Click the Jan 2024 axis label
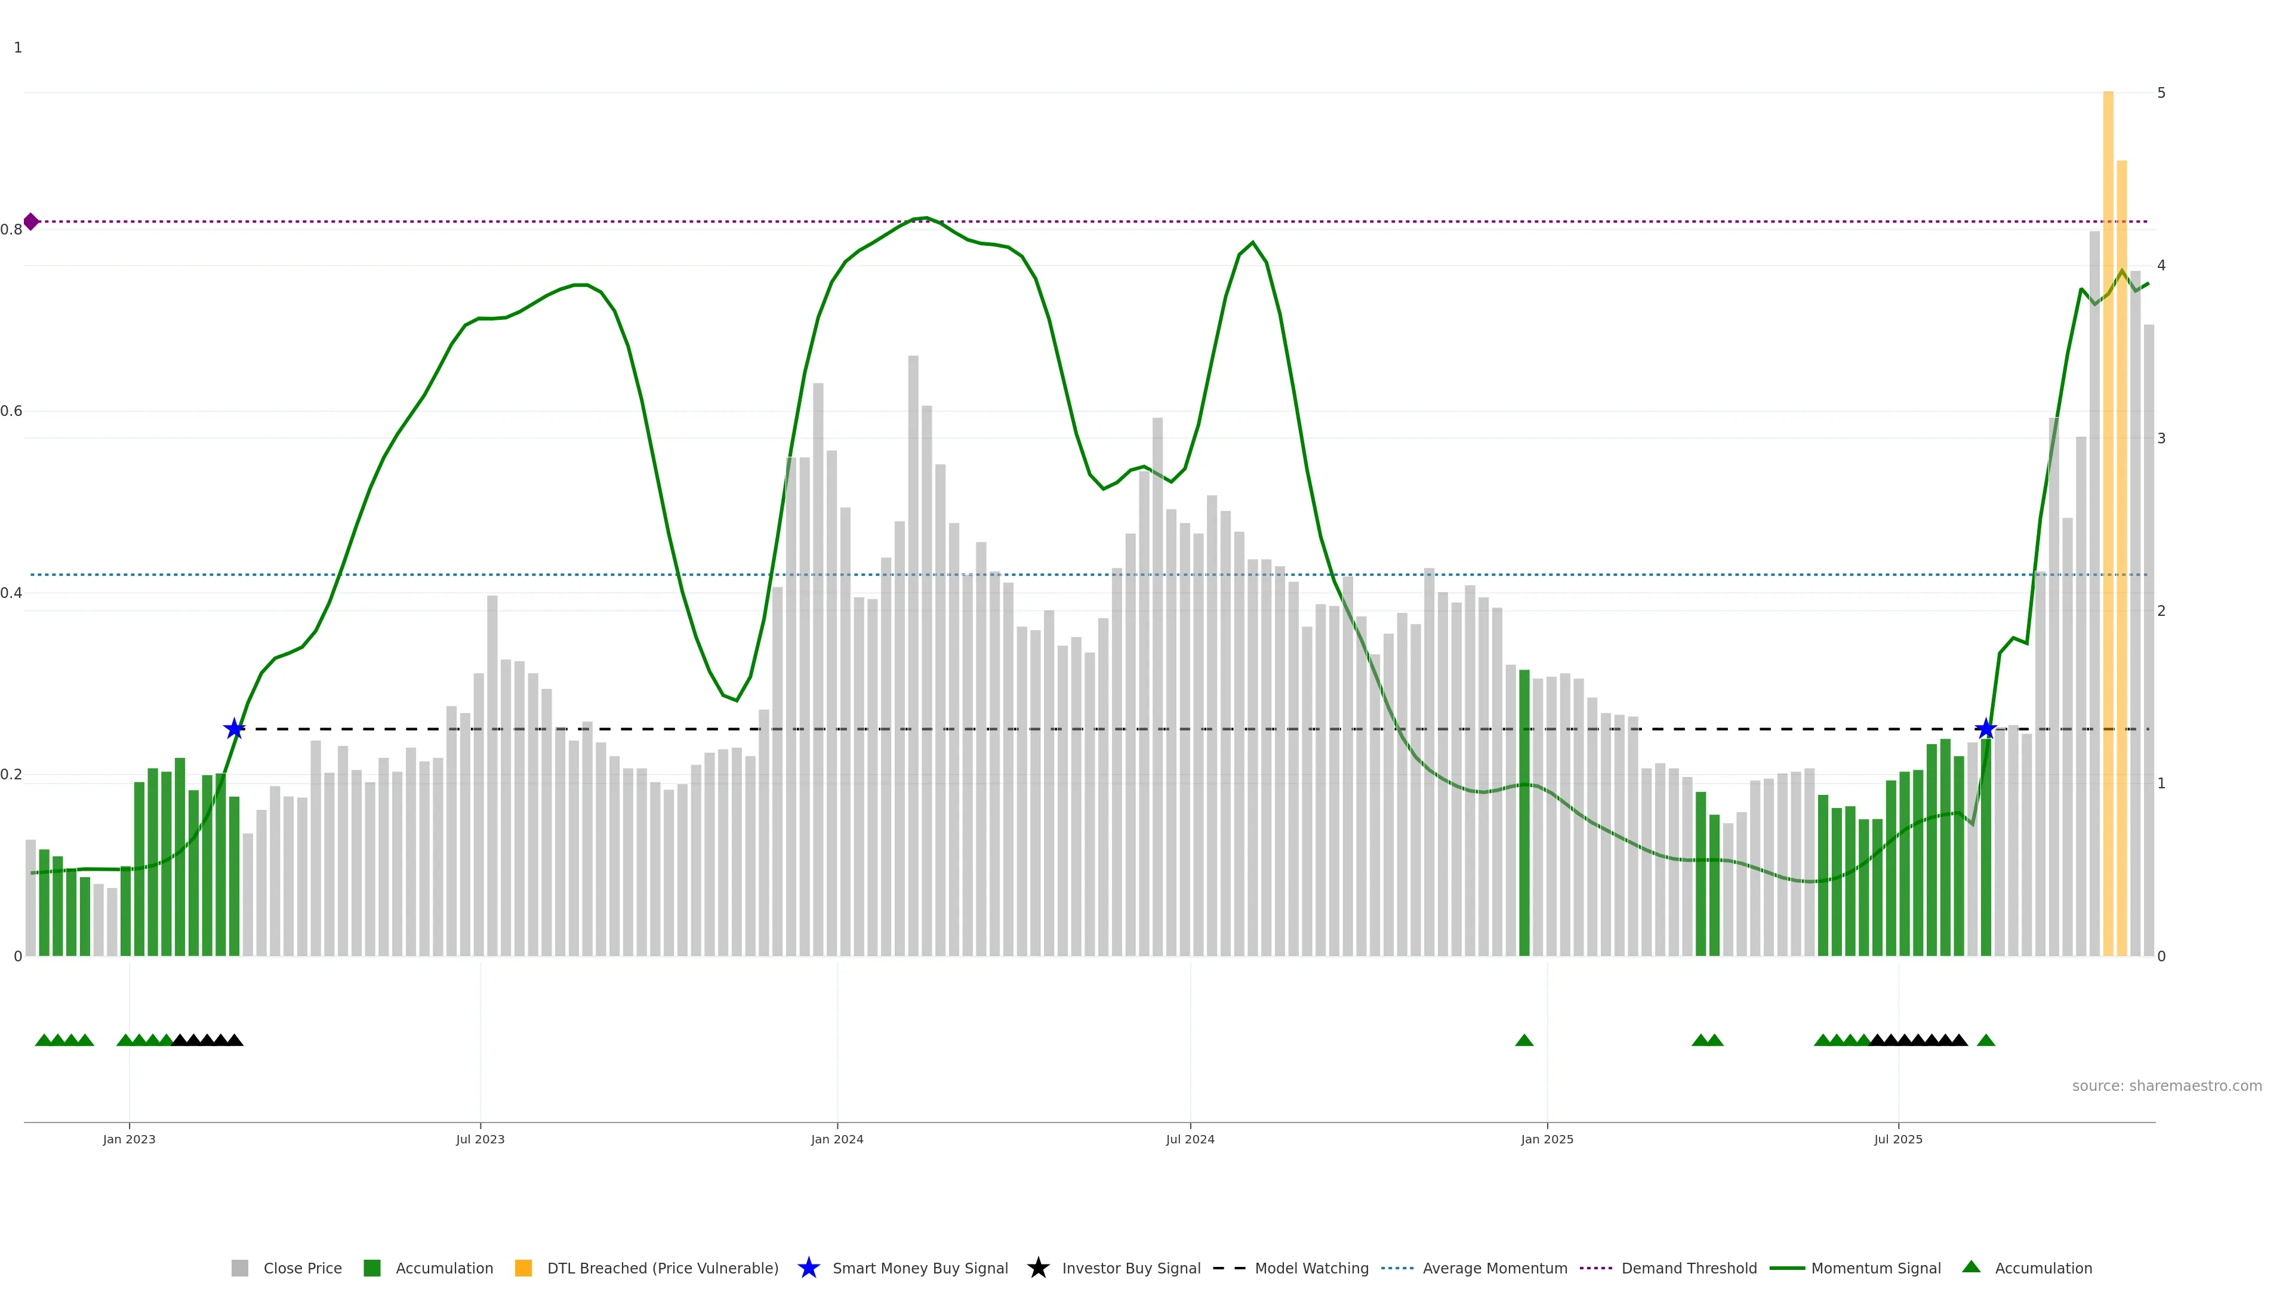Viewport: 2292px width, 1289px height. click(836, 1140)
